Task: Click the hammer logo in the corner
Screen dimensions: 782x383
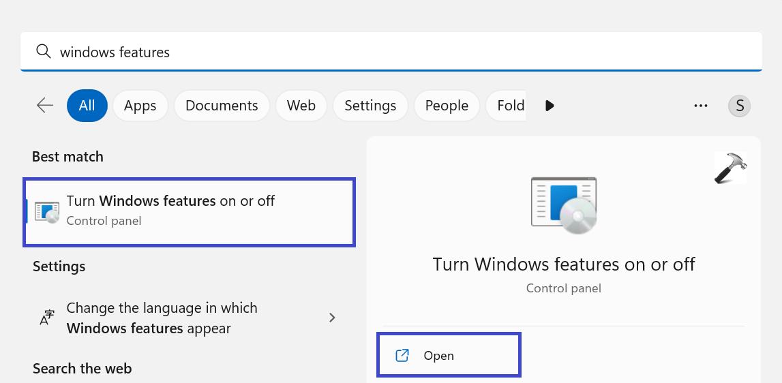Action: pyautogui.click(x=730, y=168)
